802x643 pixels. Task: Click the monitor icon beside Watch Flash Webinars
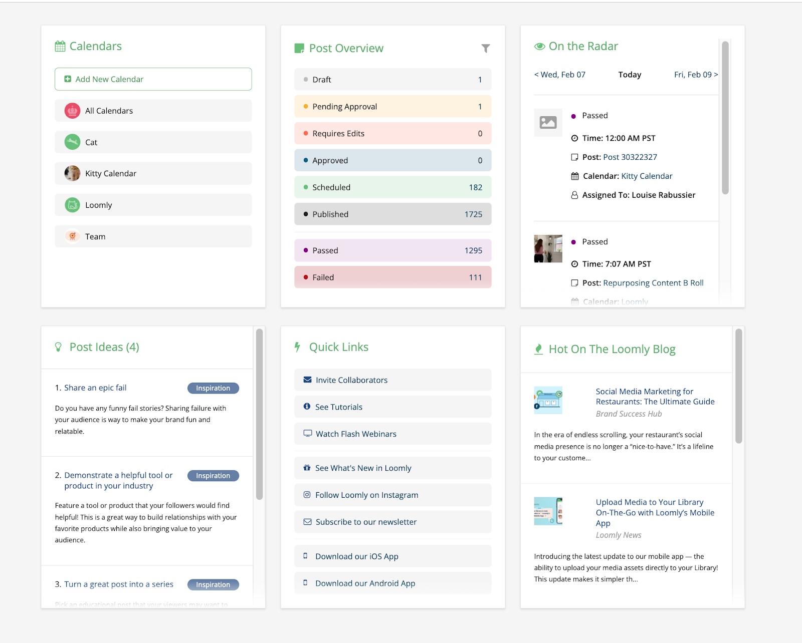307,434
